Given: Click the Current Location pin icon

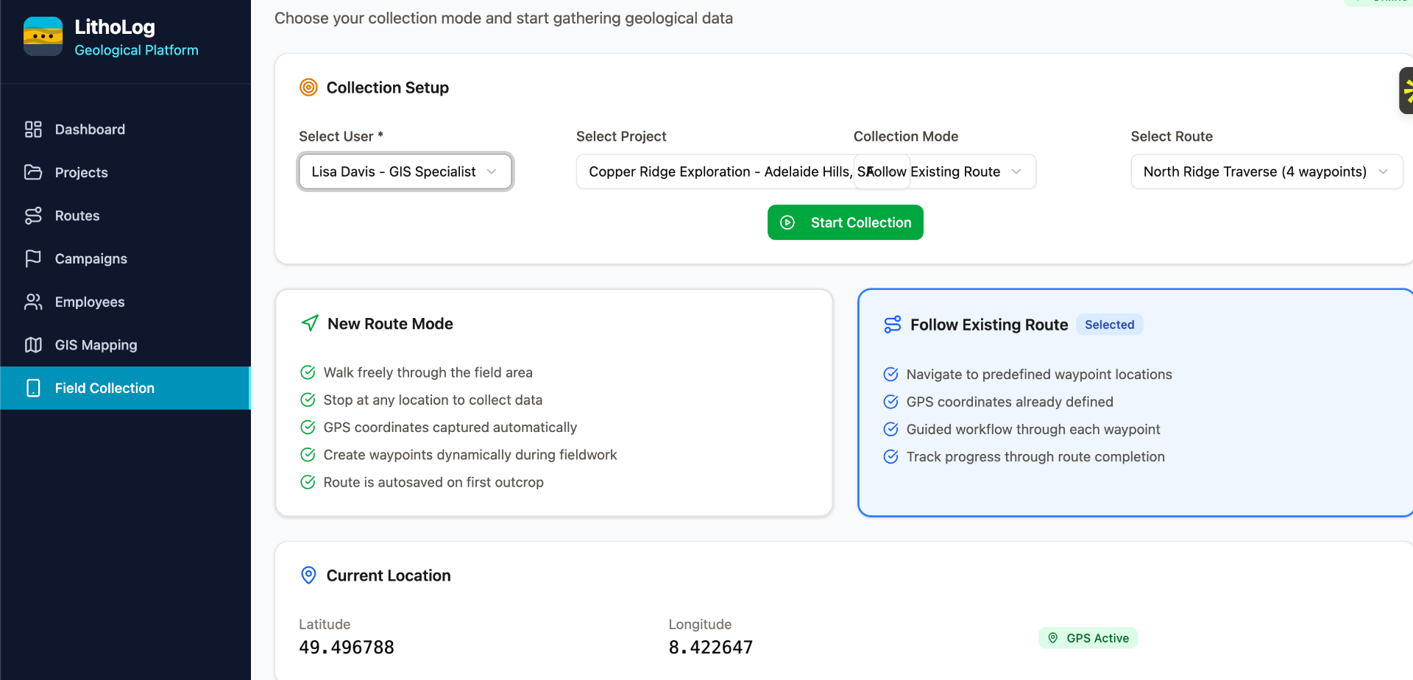Looking at the screenshot, I should pos(308,575).
